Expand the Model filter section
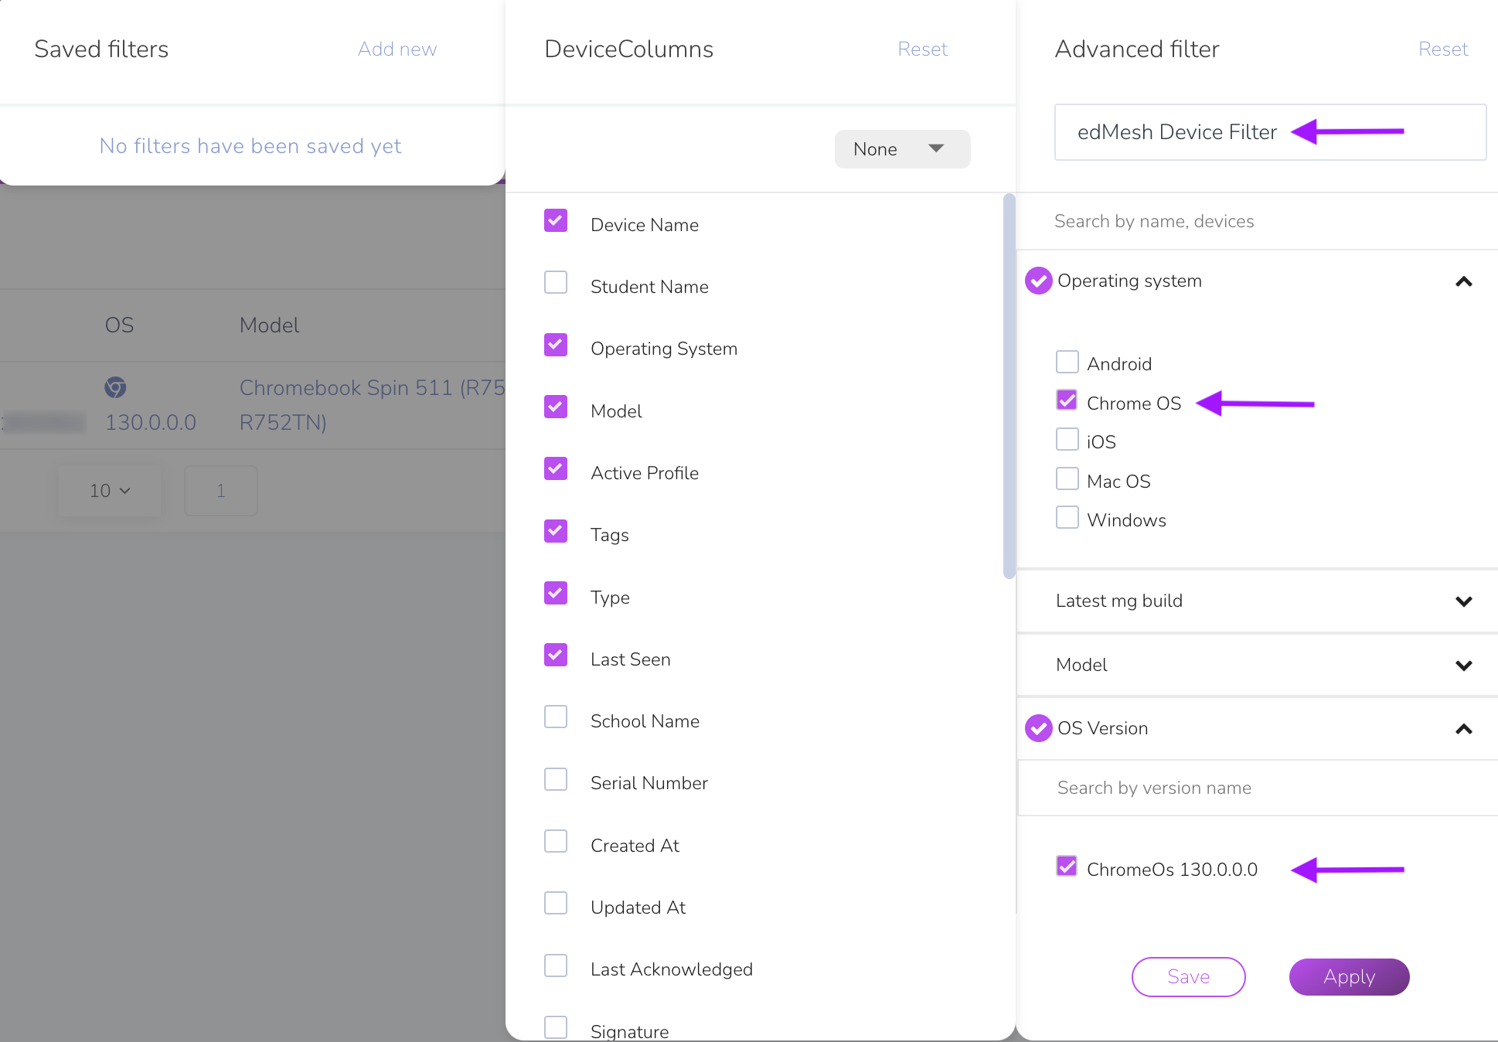The width and height of the screenshot is (1498, 1042). coord(1463,666)
